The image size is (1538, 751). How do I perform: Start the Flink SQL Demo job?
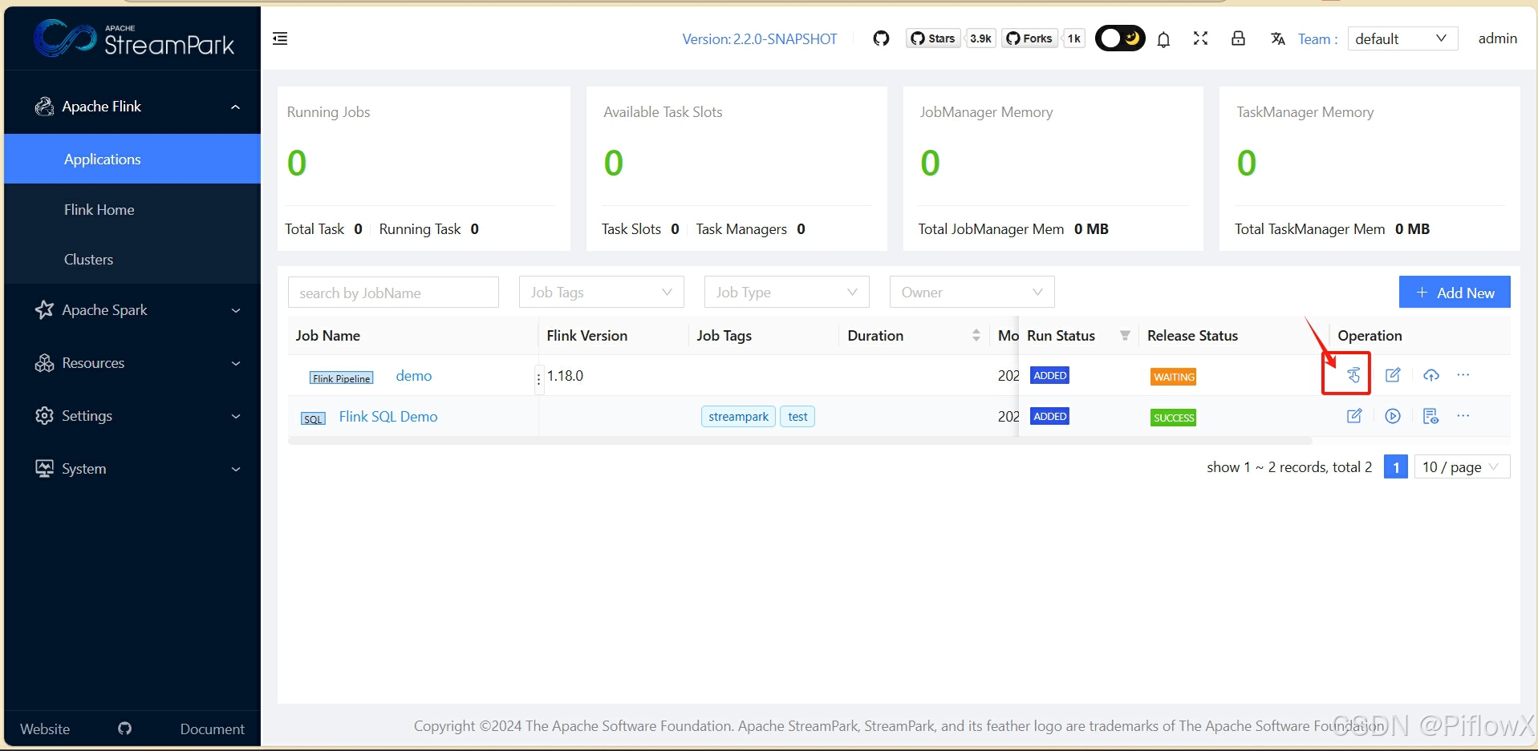[1393, 416]
